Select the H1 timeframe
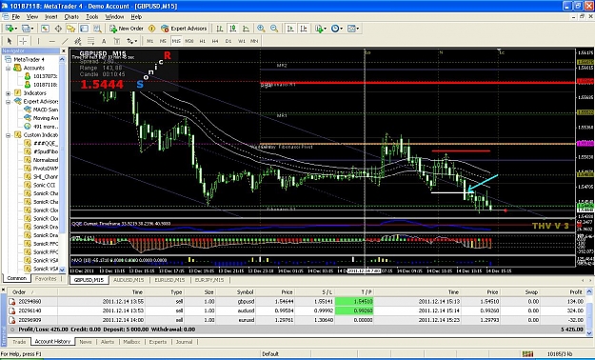 coord(202,41)
